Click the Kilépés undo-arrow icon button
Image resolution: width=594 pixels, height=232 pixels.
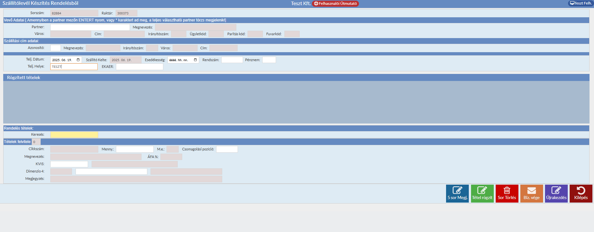(581, 193)
